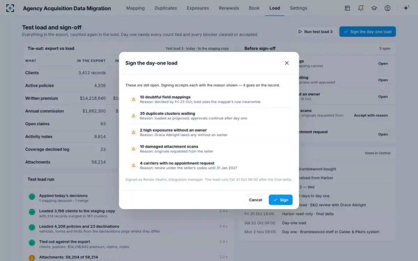Viewport: 418px width, 261px height.
Task: Close the Sign the day-one load dialog
Action: 287,63
